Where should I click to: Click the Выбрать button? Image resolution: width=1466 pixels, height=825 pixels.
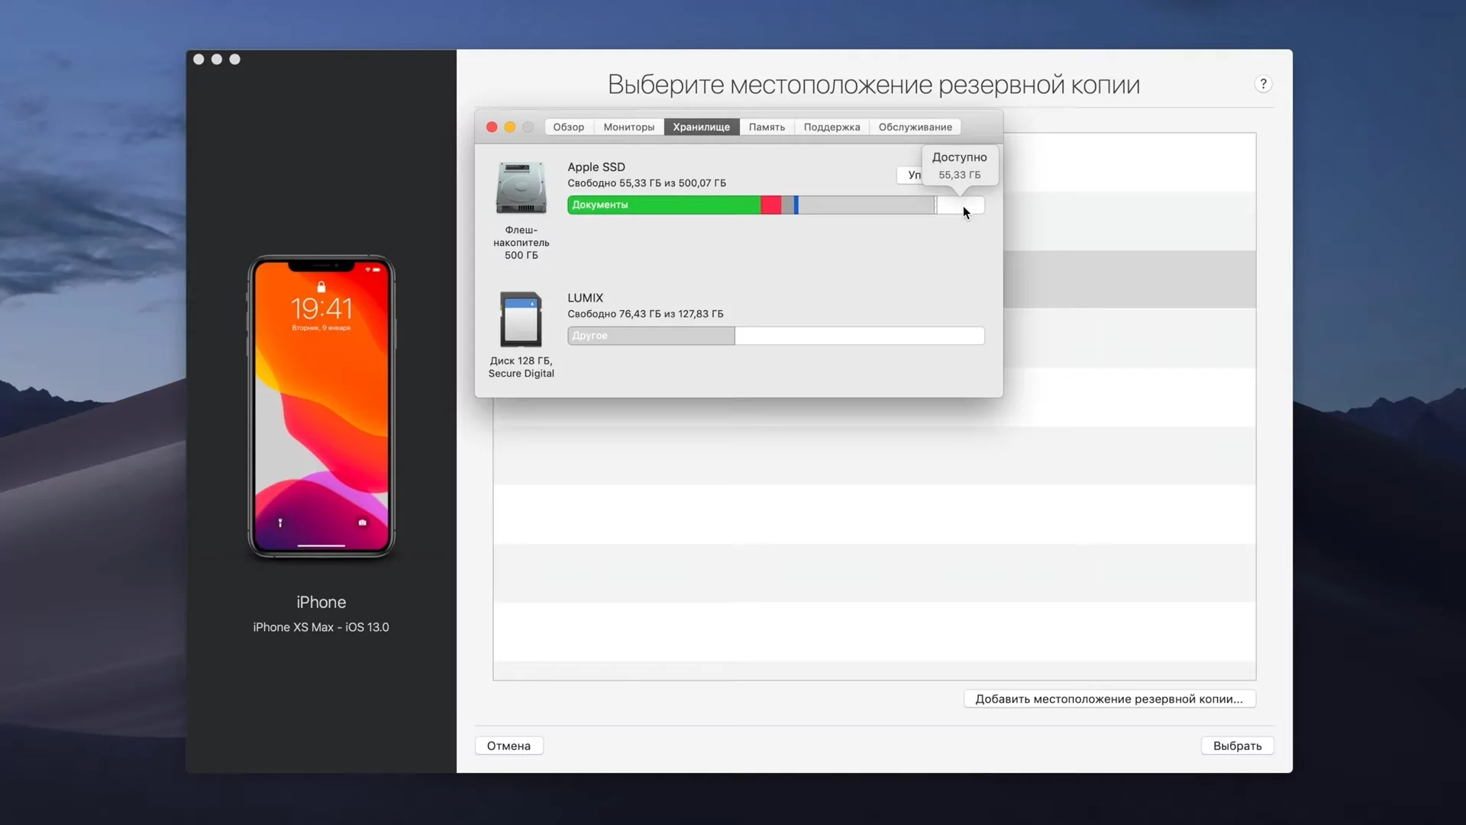[x=1237, y=746]
